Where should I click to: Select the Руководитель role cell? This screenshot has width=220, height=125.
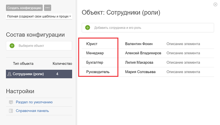coord(98,72)
